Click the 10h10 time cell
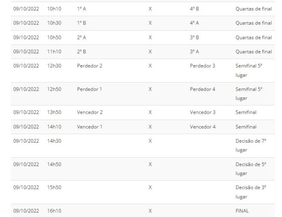 pos(54,9)
